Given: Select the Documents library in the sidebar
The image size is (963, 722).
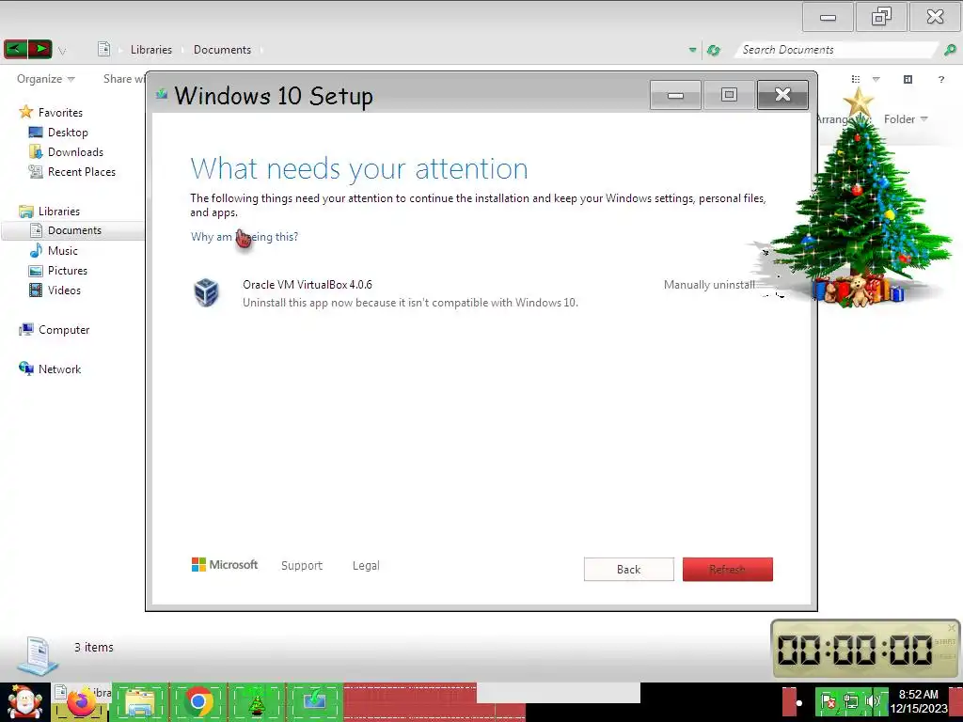Looking at the screenshot, I should pyautogui.click(x=73, y=230).
